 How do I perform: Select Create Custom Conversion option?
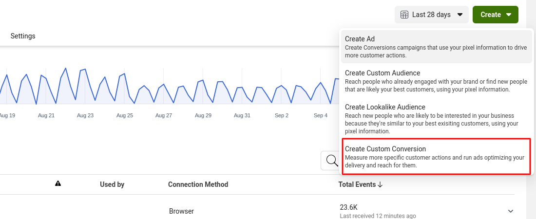436,157
